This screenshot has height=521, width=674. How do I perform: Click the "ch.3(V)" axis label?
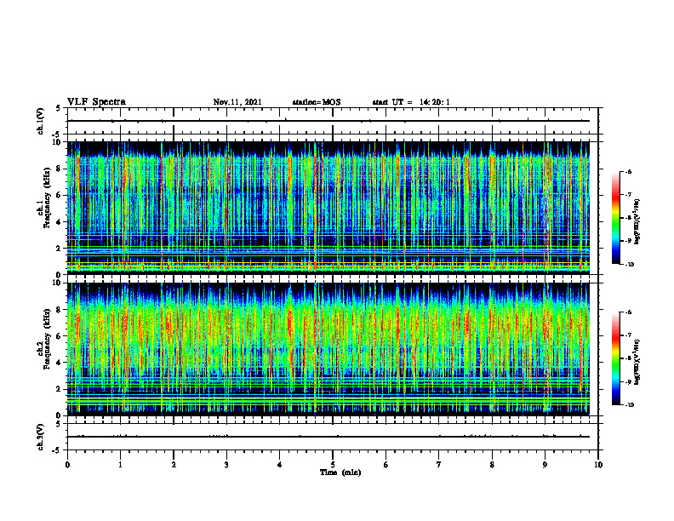(40, 437)
